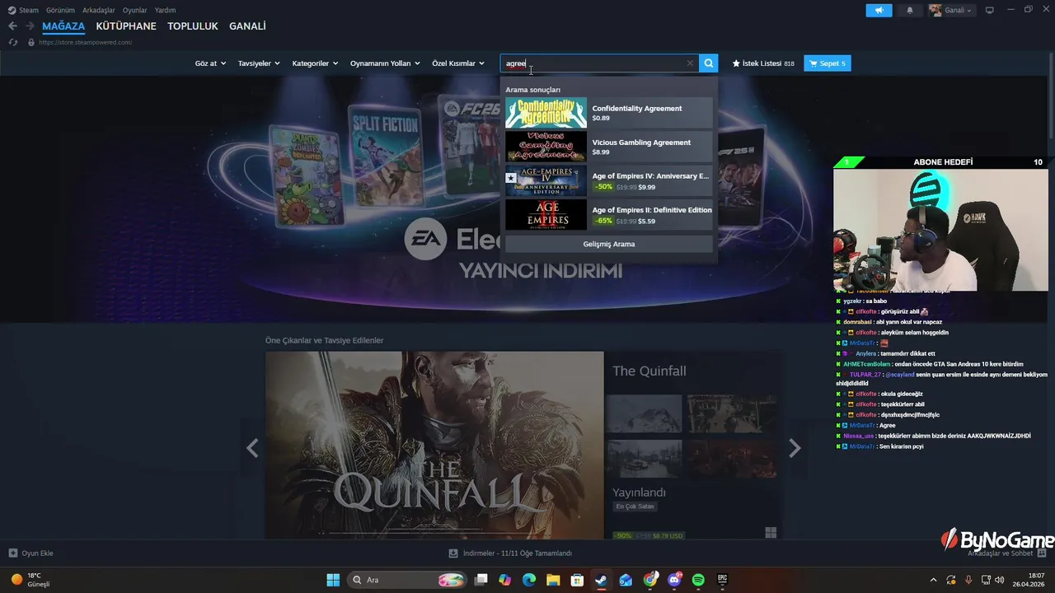This screenshot has height=593, width=1055.
Task: Show hidden system tray icons chevron
Action: [933, 580]
